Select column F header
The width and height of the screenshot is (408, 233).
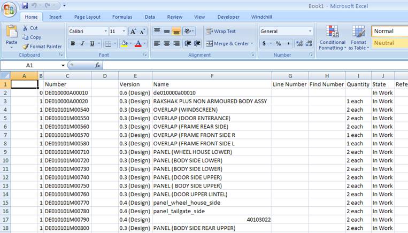click(212, 76)
